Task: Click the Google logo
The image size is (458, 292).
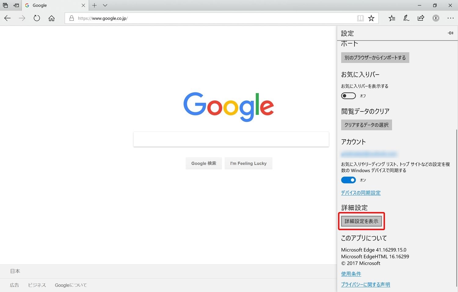Action: coord(228,107)
